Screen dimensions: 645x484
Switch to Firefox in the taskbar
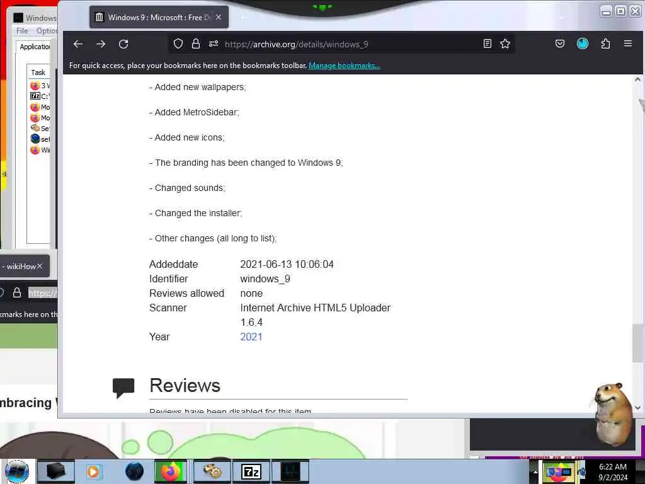(171, 471)
